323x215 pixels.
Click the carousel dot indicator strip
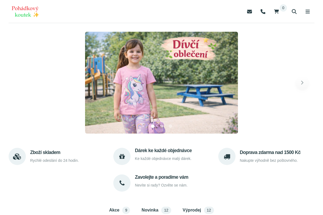[x=161, y=126]
